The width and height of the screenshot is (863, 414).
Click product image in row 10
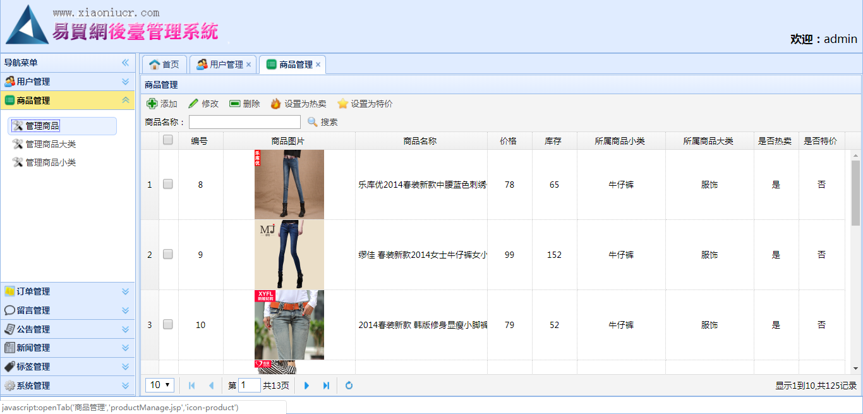(289, 325)
